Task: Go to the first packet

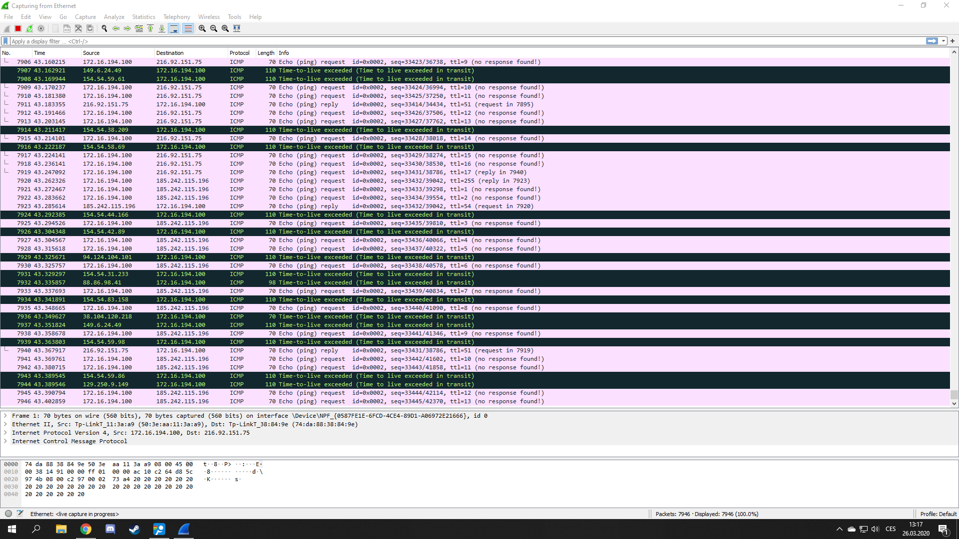Action: (150, 28)
